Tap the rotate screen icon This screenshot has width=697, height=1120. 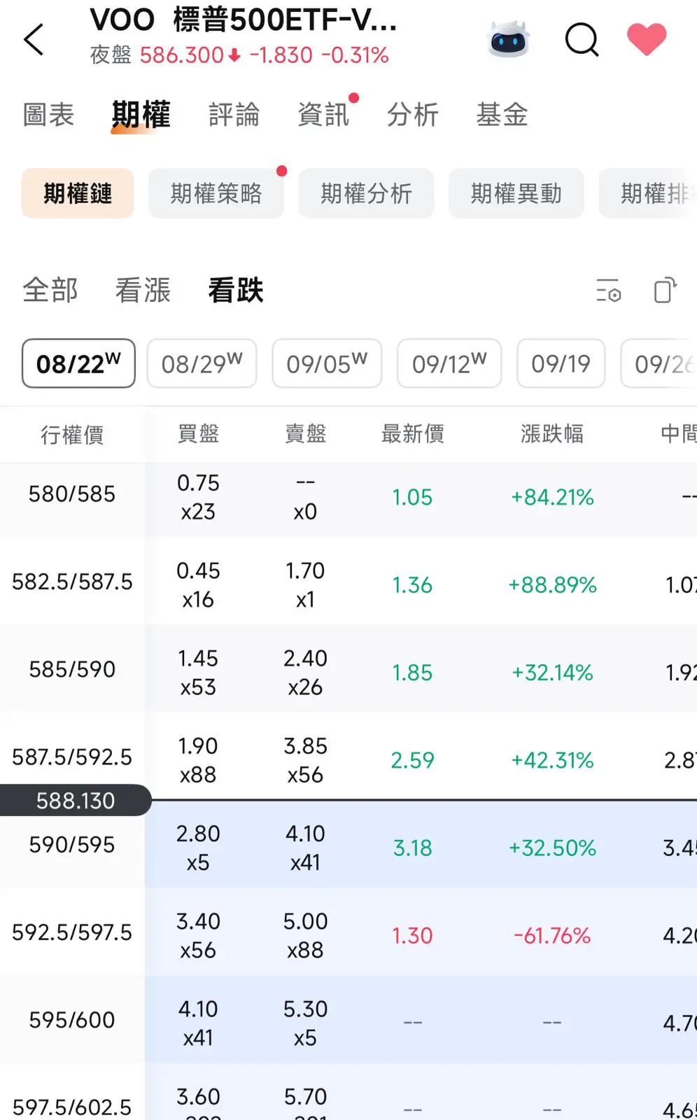tap(666, 290)
